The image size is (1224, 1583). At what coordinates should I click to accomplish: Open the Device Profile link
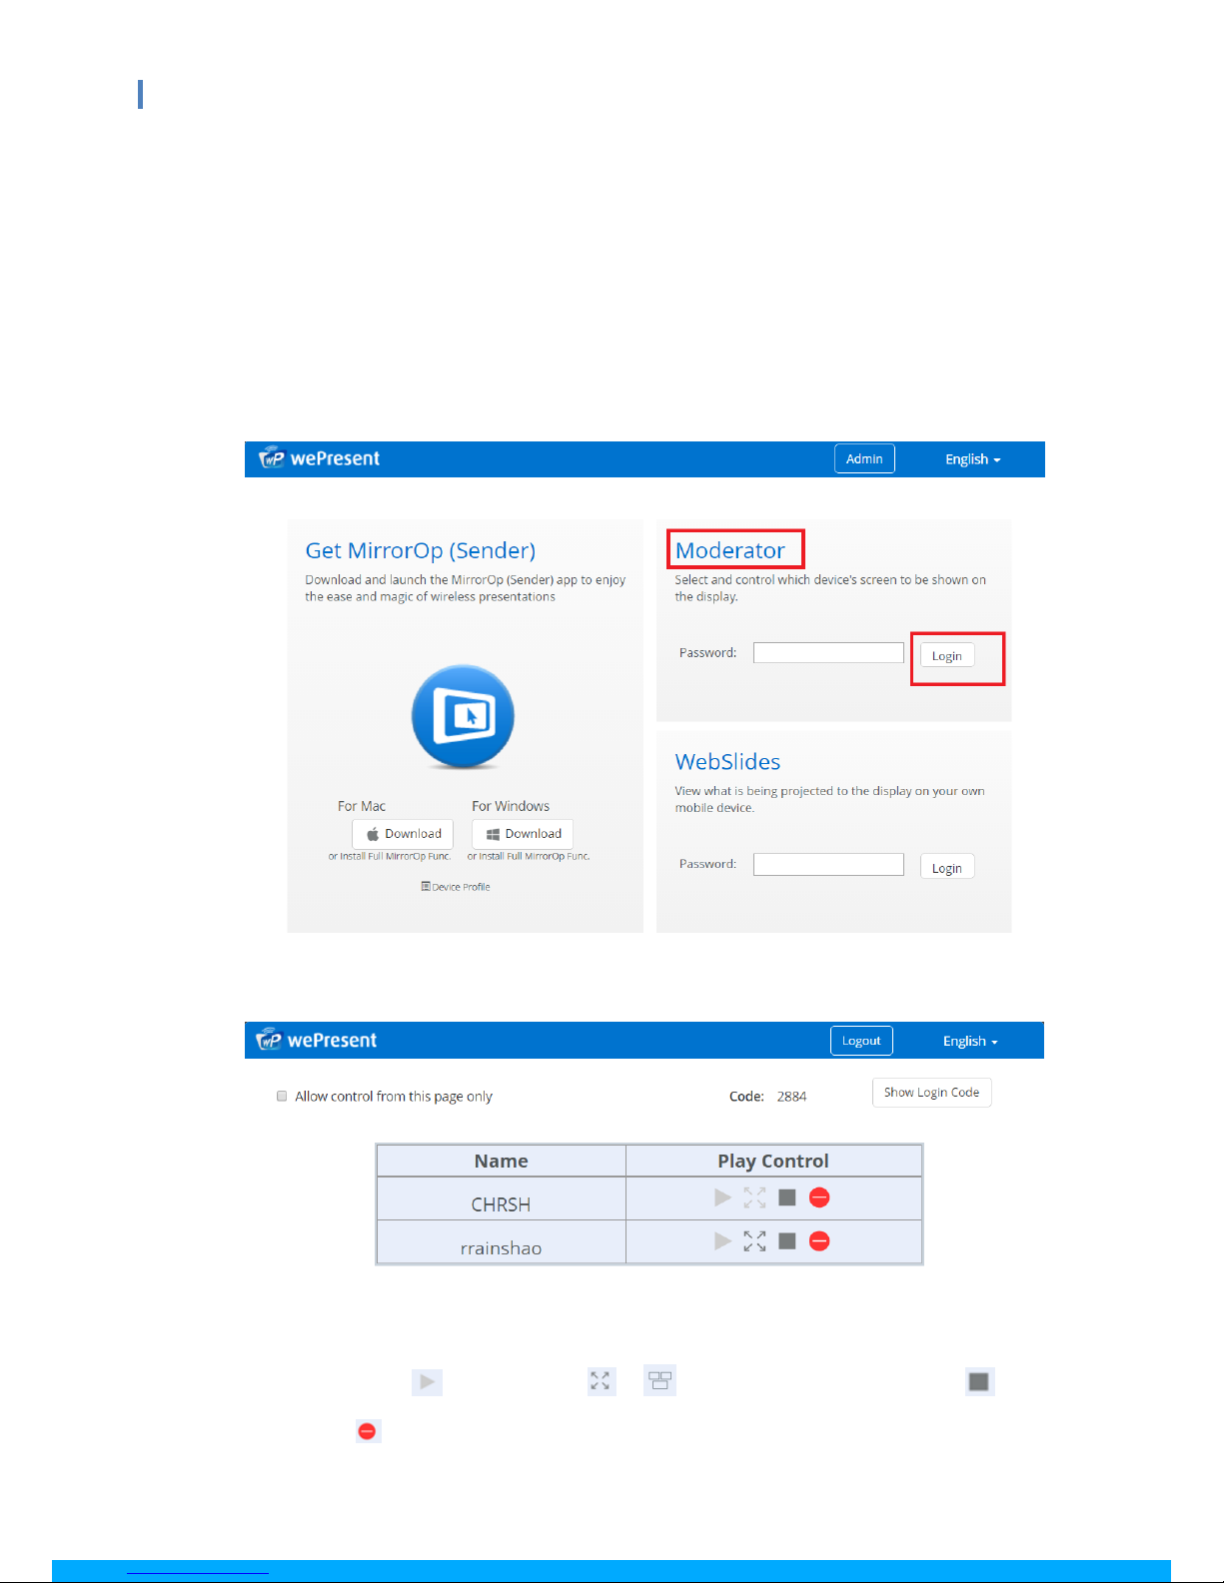pyautogui.click(x=456, y=887)
